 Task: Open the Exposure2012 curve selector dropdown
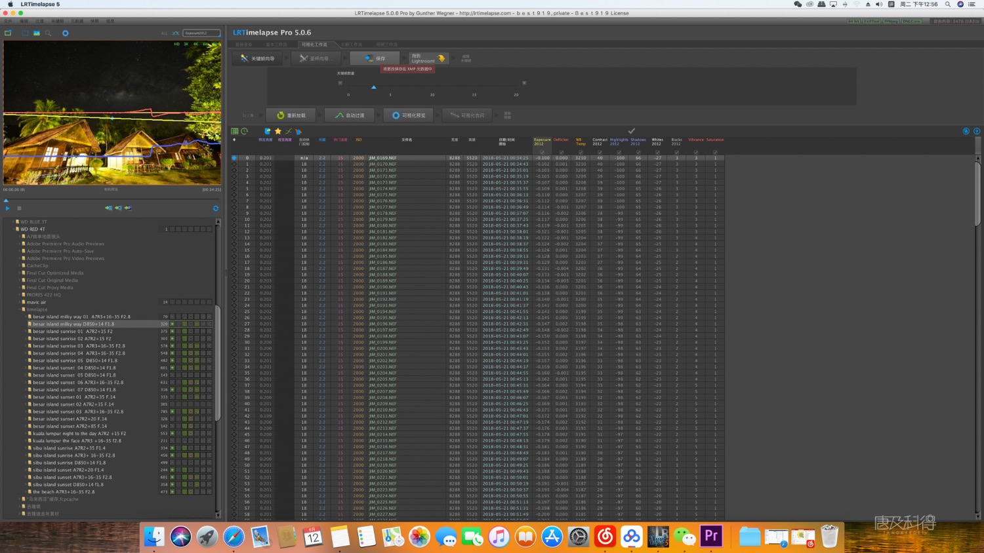point(201,33)
